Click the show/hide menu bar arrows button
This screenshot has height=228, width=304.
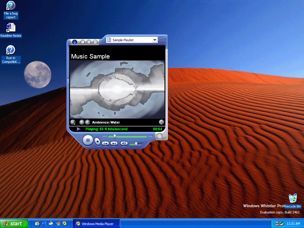point(75,42)
